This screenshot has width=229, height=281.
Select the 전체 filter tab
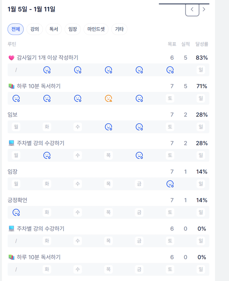coord(16,29)
